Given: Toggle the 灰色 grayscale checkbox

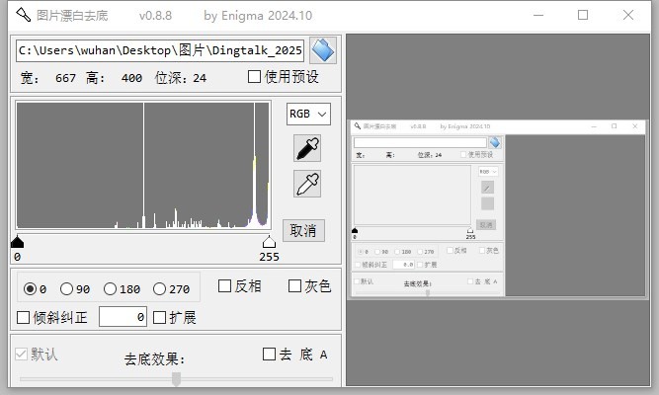Looking at the screenshot, I should point(295,286).
